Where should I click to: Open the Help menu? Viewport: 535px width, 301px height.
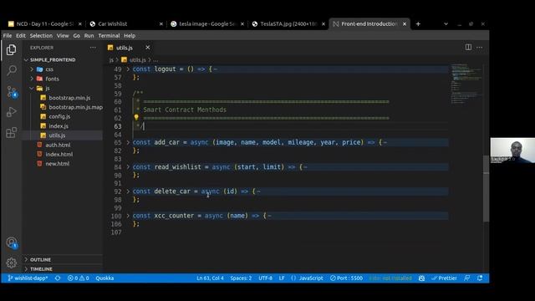point(130,35)
